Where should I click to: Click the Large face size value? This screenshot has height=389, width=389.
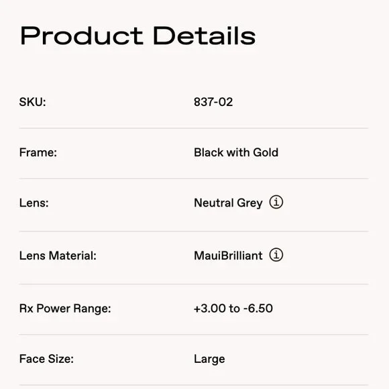click(209, 359)
